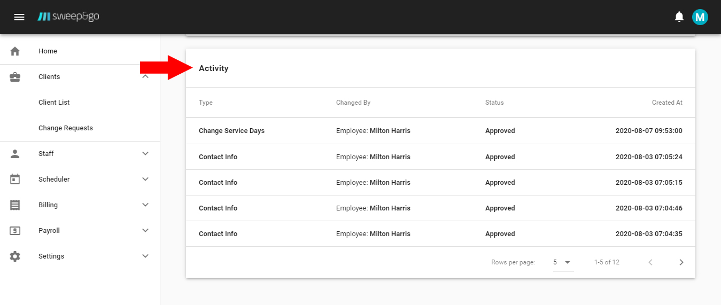This screenshot has width=721, height=305.
Task: Click the Payroll dollar icon
Action: tap(15, 231)
